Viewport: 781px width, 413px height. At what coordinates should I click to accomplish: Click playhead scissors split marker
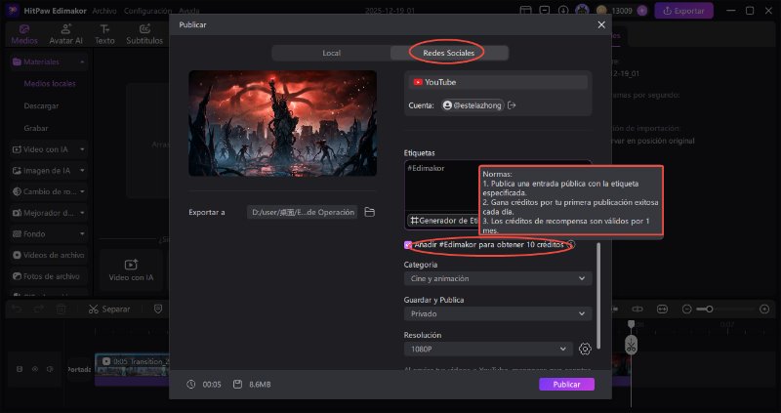click(x=631, y=346)
